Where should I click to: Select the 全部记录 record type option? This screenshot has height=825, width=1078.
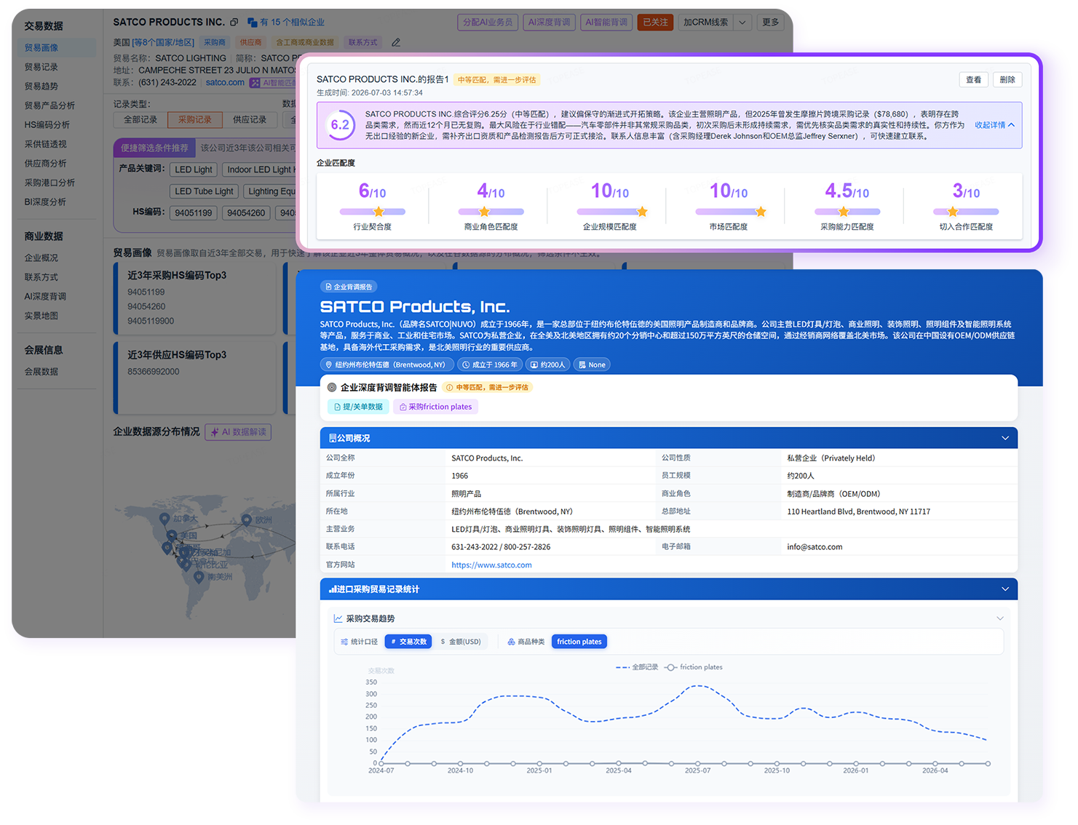coord(140,119)
